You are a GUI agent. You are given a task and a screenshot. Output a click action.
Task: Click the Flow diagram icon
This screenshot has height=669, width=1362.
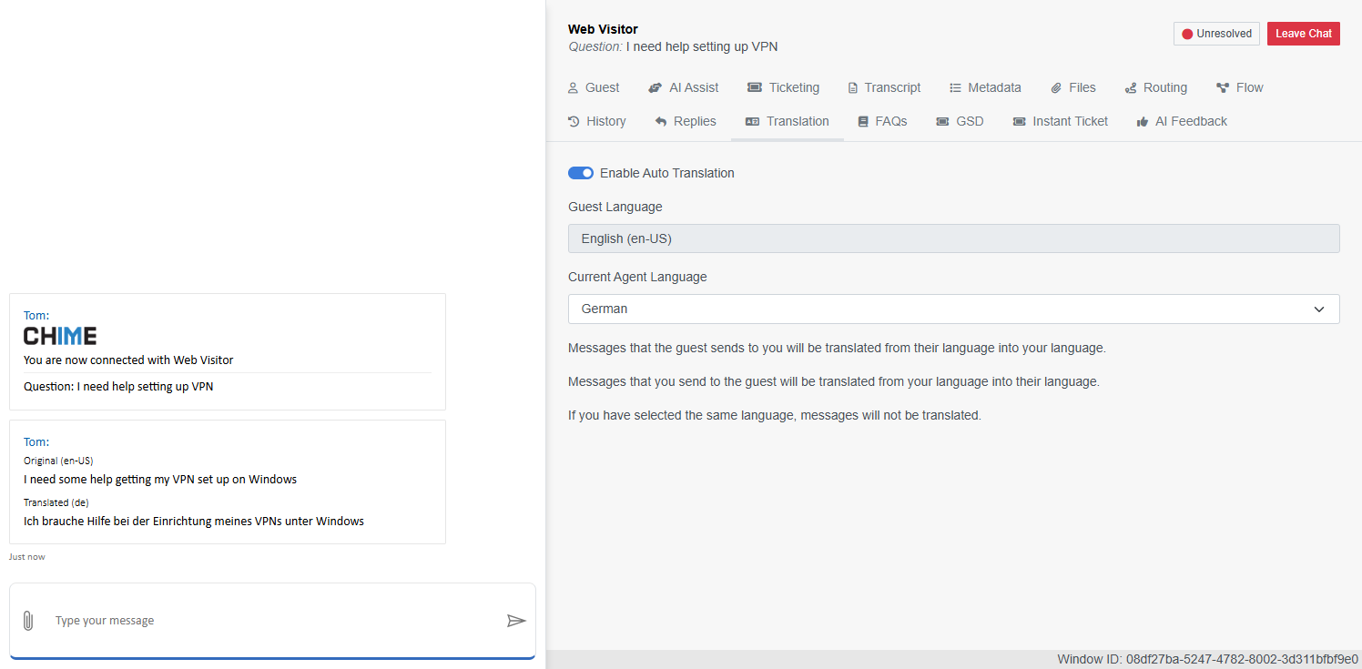click(x=1223, y=88)
